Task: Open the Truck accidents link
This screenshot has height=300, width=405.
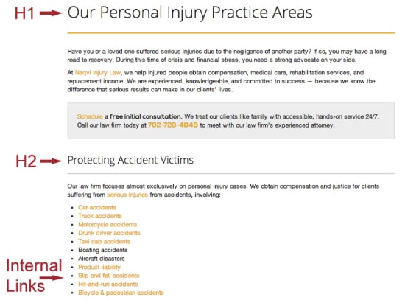Action: (x=100, y=216)
